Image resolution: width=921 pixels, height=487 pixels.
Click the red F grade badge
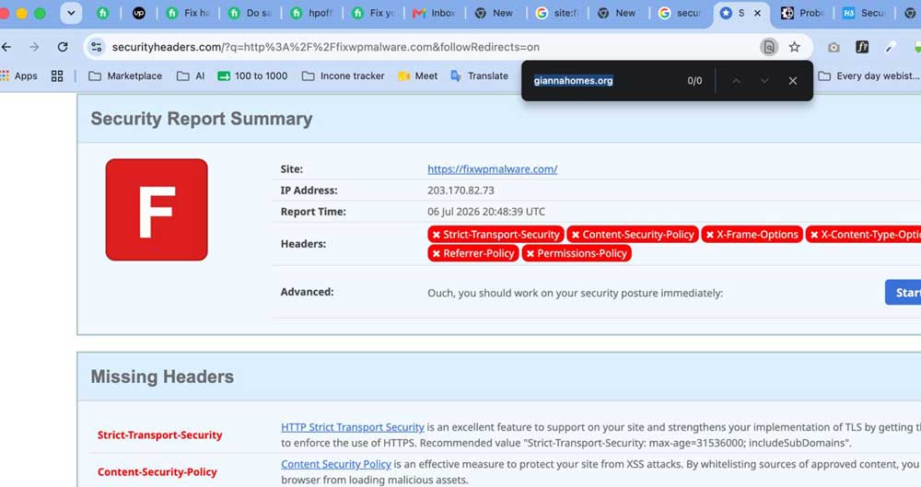click(x=157, y=210)
